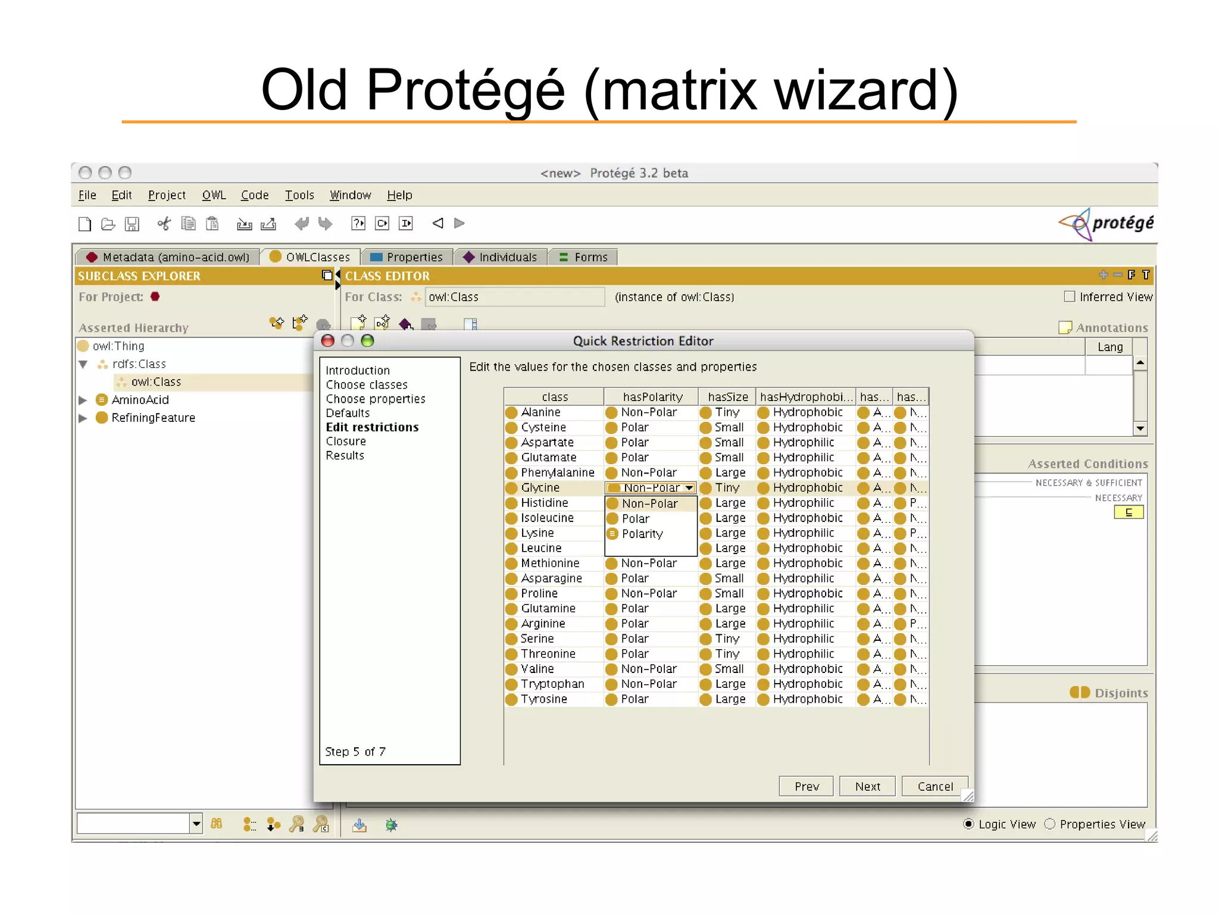Click the Lang column header in Annotations
This screenshot has width=1219, height=914.
(1109, 347)
